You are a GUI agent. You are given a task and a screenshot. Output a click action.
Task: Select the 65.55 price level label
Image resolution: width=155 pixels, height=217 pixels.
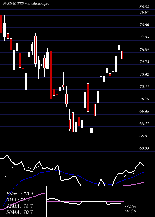(144, 148)
